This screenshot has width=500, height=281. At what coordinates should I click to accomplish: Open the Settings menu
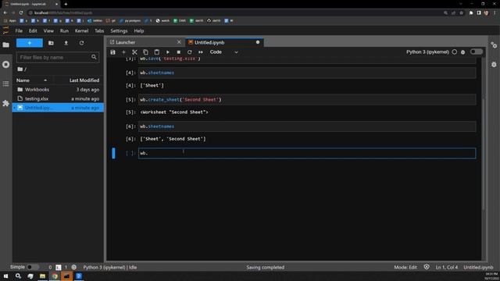pyautogui.click(x=119, y=31)
